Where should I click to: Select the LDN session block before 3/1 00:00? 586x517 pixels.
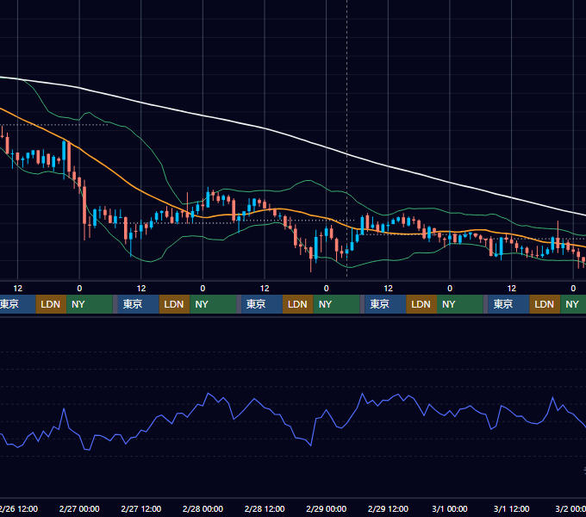tap(421, 304)
